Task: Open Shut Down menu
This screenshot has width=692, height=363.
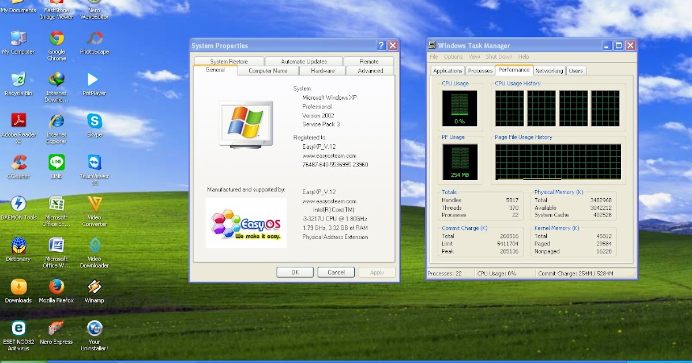Action: coord(499,57)
